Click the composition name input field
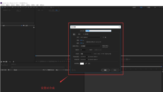The height and width of the screenshot is (92, 163). tap(98, 31)
